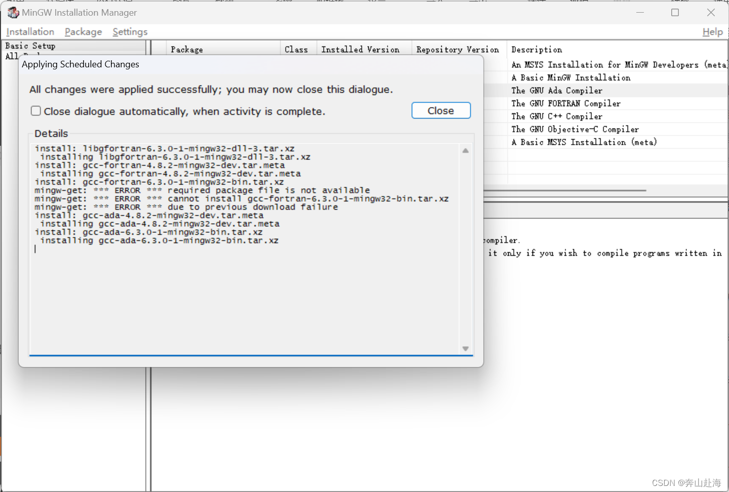This screenshot has height=492, width=729.
Task: Select A Basic MinGW Installation row
Action: point(606,77)
